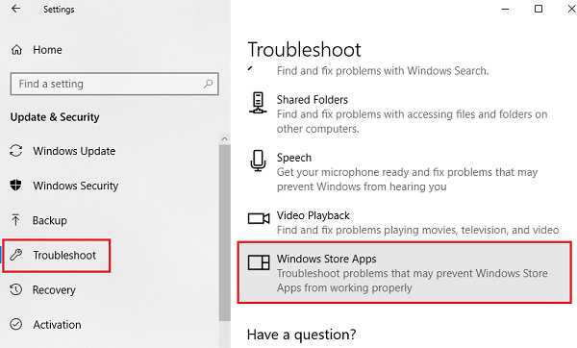Click the Home house icon
The width and height of the screenshot is (577, 348).
pyautogui.click(x=16, y=50)
